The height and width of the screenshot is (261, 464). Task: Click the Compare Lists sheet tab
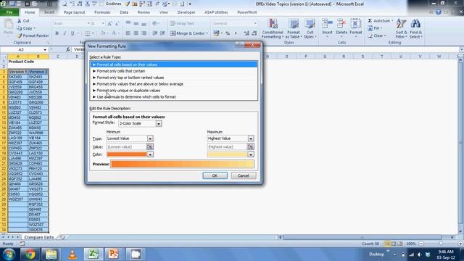coord(38,237)
